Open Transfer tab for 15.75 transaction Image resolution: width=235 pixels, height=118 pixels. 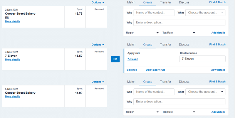click(x=166, y=2)
